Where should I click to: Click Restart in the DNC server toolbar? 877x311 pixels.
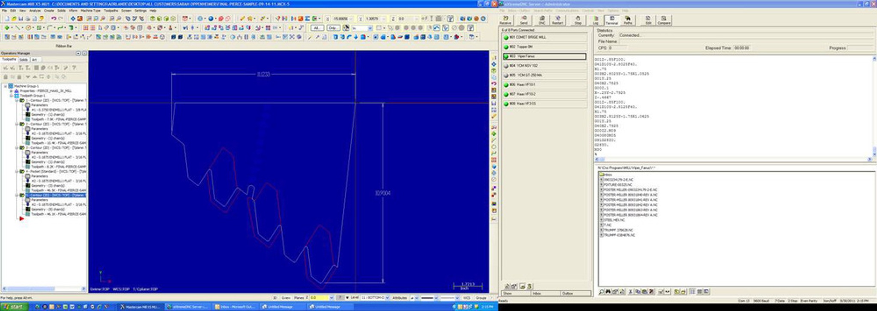(558, 20)
